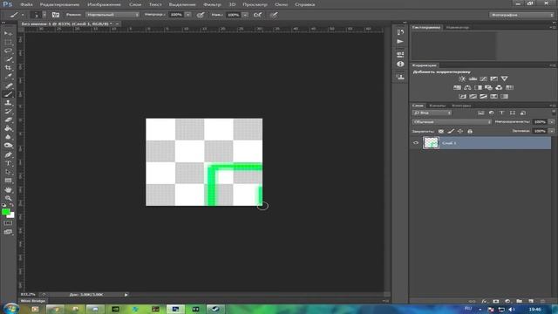This screenshot has height=314, width=558.
Task: Select the Dodge tool
Action: tap(8, 146)
